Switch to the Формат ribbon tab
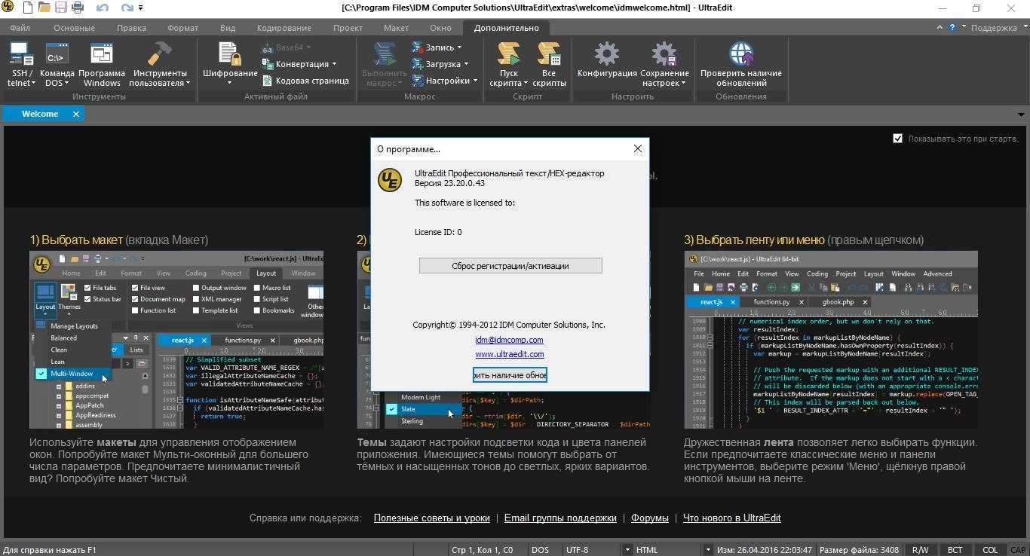 [x=182, y=28]
